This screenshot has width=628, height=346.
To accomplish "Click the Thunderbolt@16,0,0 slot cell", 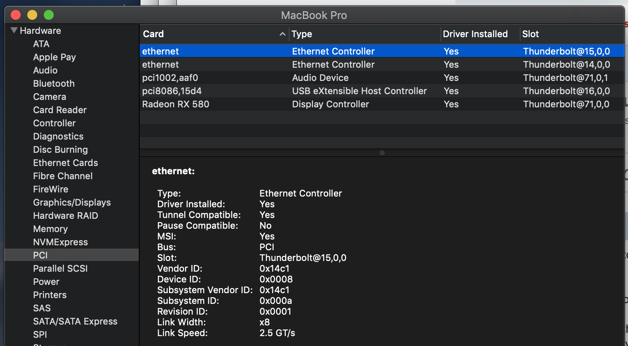I will point(566,91).
